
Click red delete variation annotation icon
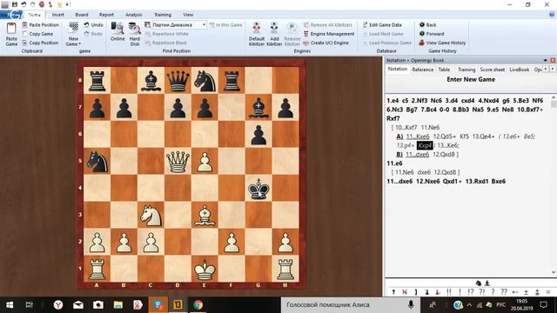point(405,292)
